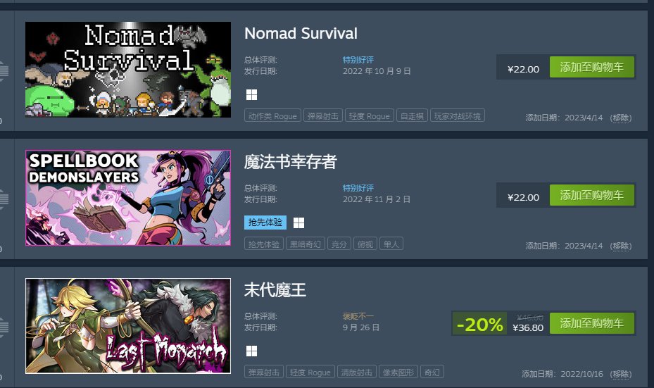Open the Nomad Survival title link
This screenshot has width=654, height=388.
pos(301,33)
